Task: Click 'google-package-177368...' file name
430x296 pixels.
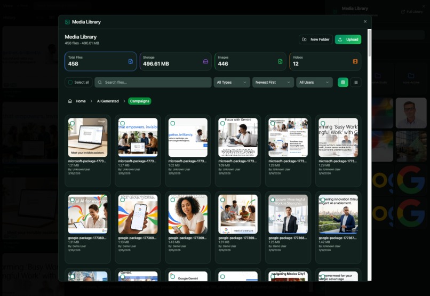Action: tap(288, 238)
